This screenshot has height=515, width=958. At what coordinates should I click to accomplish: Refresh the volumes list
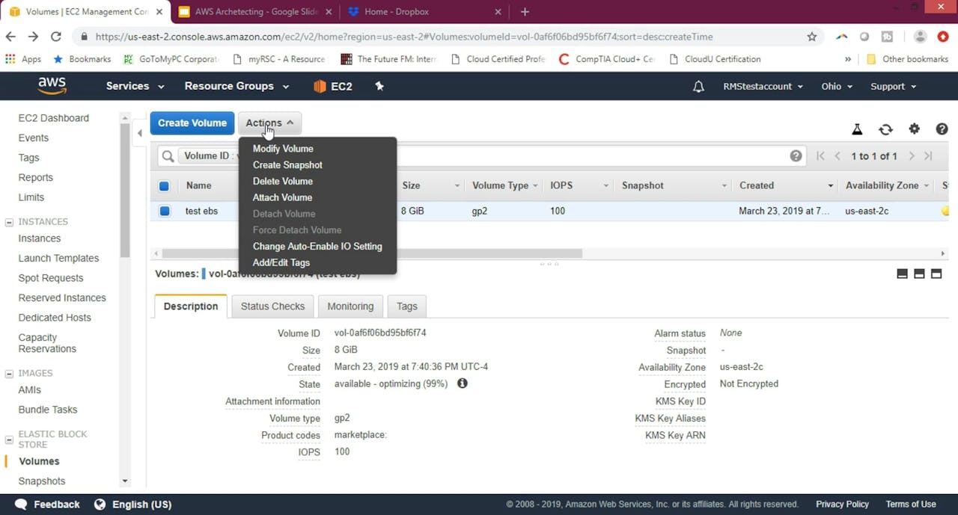pos(885,129)
